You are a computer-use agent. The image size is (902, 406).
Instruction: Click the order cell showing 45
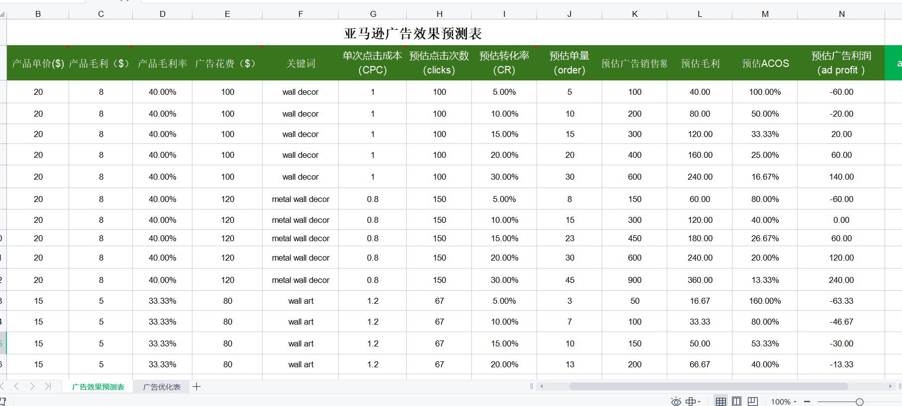569,280
